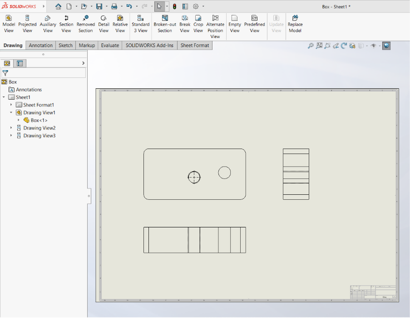Viewport: 410px width, 318px height.
Task: Select the Relative View tool
Action: [120, 24]
